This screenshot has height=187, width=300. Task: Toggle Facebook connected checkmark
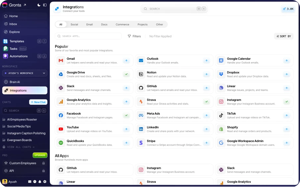coord(126,115)
